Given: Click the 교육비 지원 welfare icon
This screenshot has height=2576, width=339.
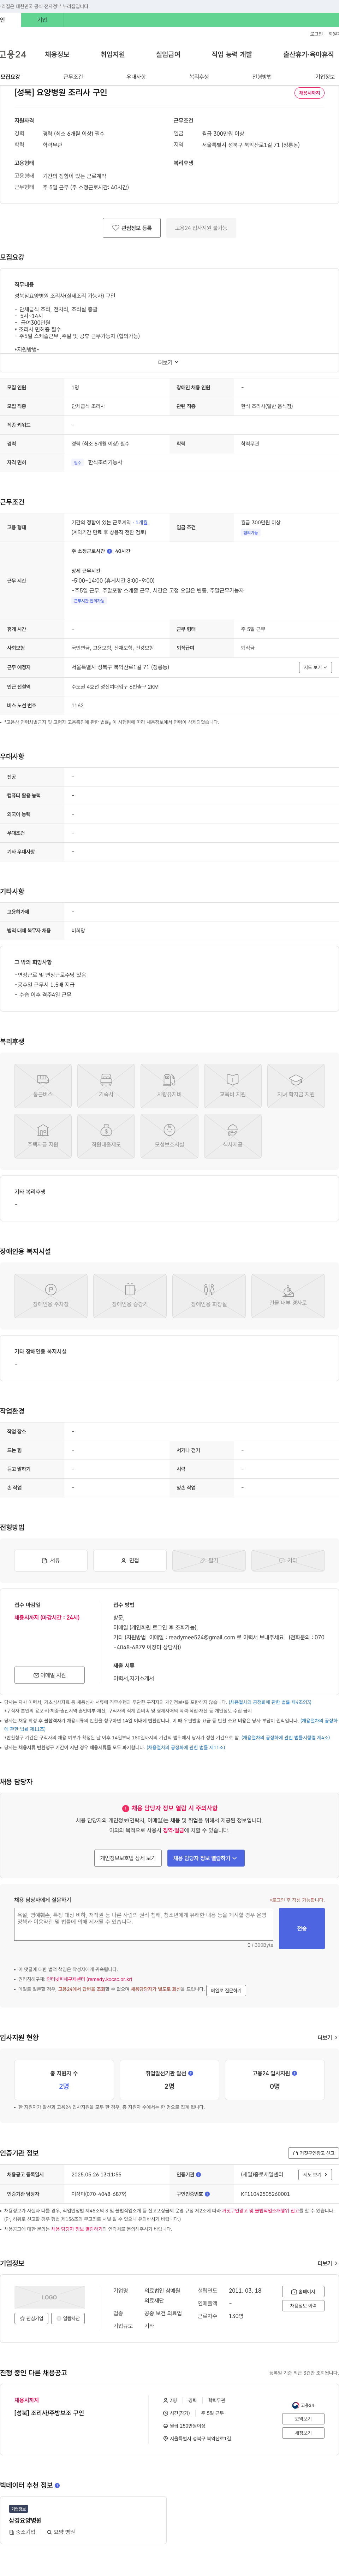Looking at the screenshot, I should point(233,1086).
